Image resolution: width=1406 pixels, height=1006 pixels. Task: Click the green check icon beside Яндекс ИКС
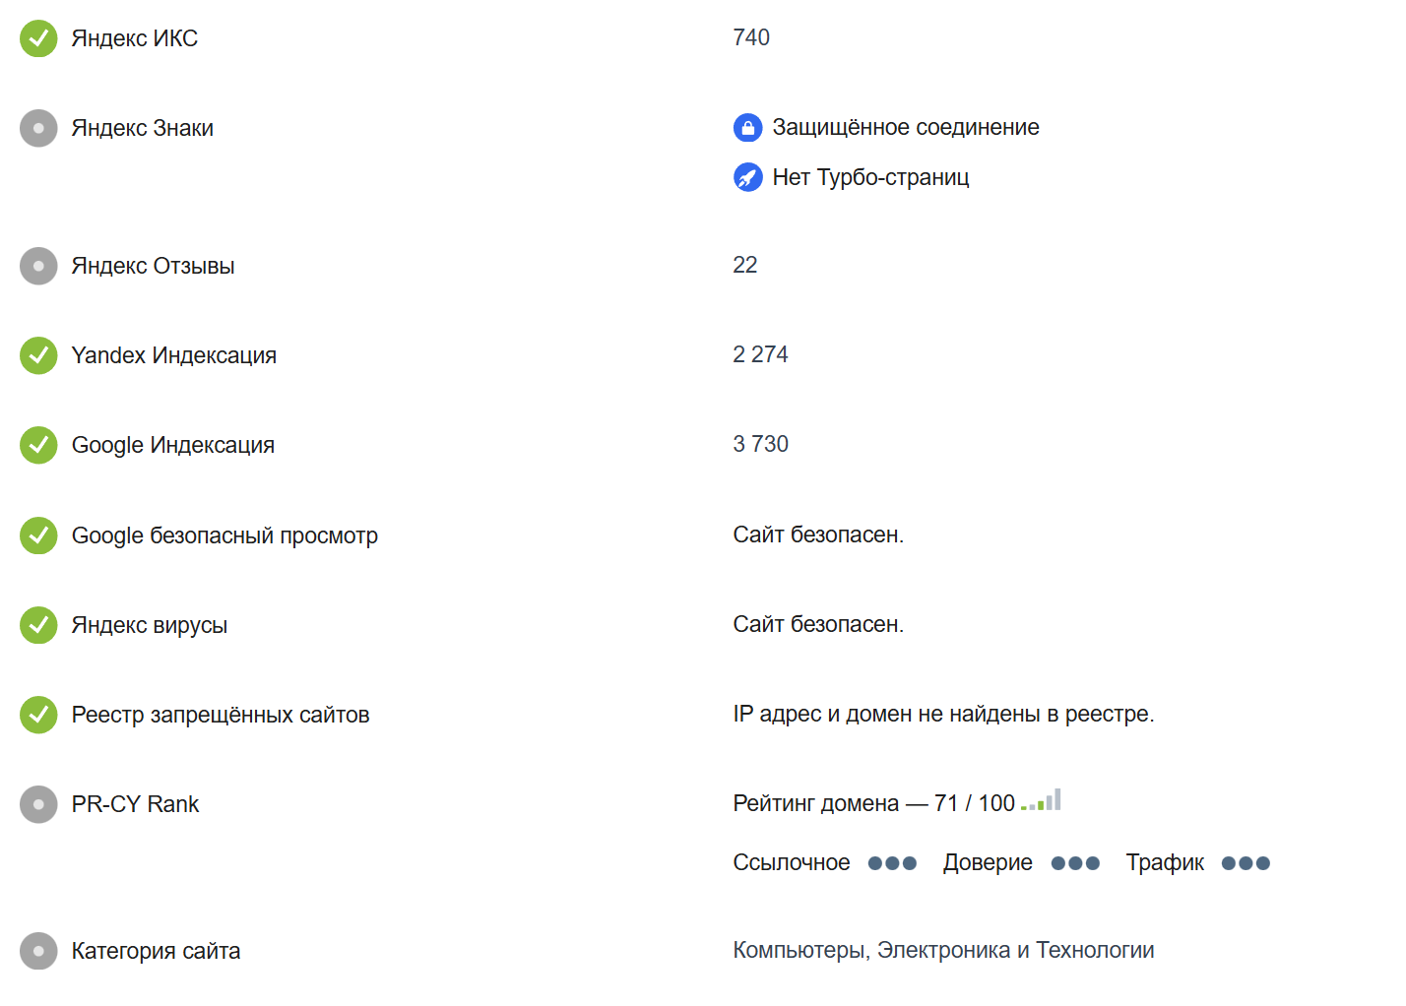point(38,38)
